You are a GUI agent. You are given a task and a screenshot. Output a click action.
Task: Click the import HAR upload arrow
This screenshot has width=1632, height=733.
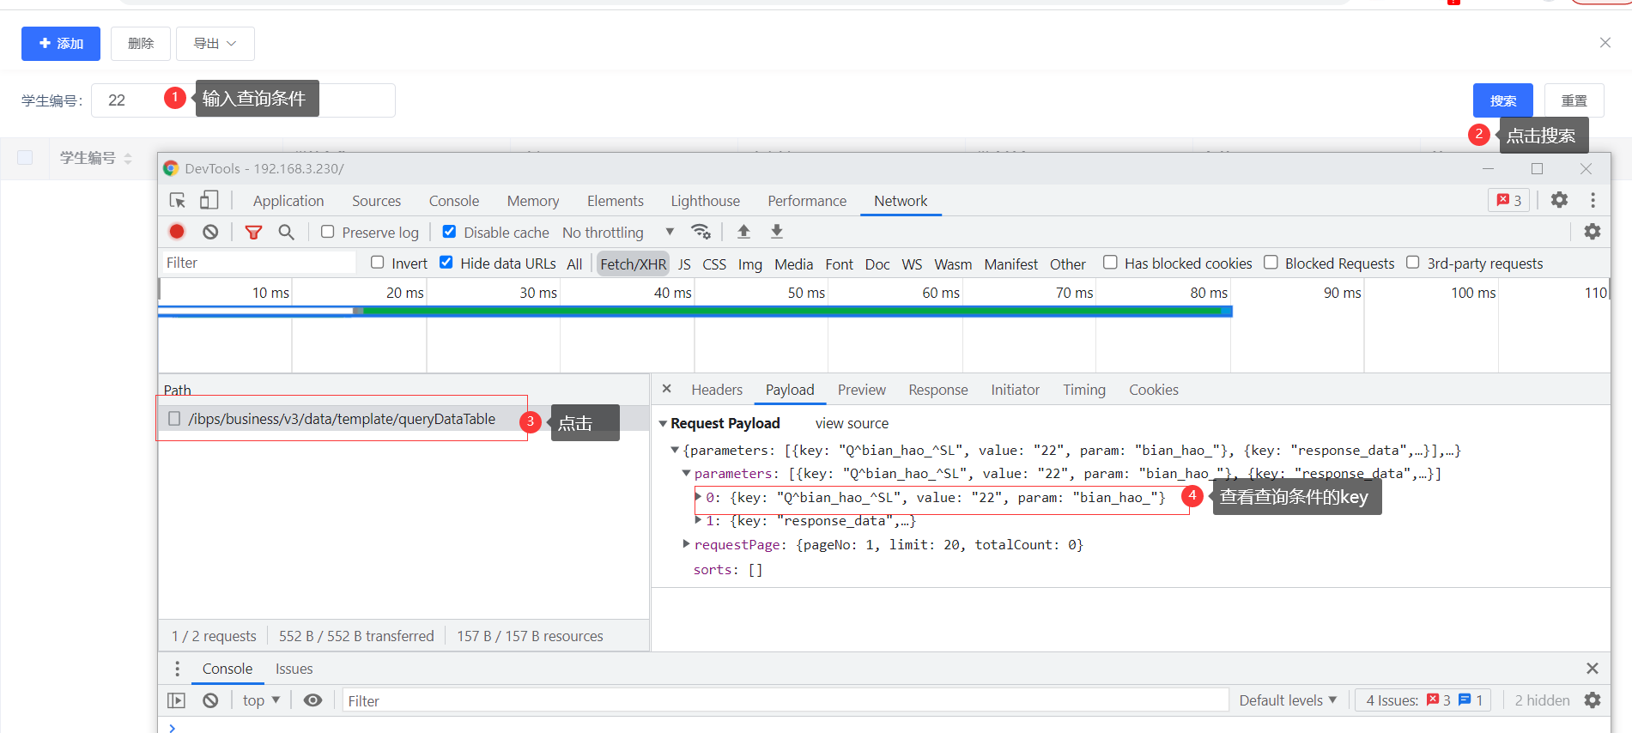[743, 232]
